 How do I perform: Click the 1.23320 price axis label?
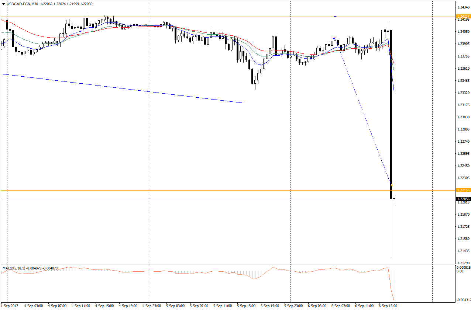pos(463,93)
